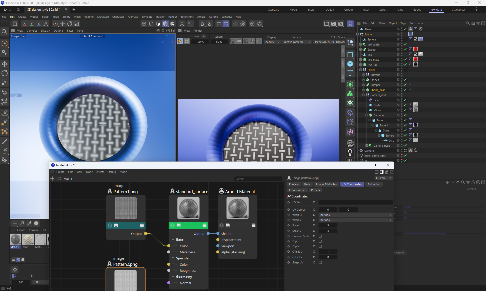Toggle the Flip U checkbox

tap(320, 241)
